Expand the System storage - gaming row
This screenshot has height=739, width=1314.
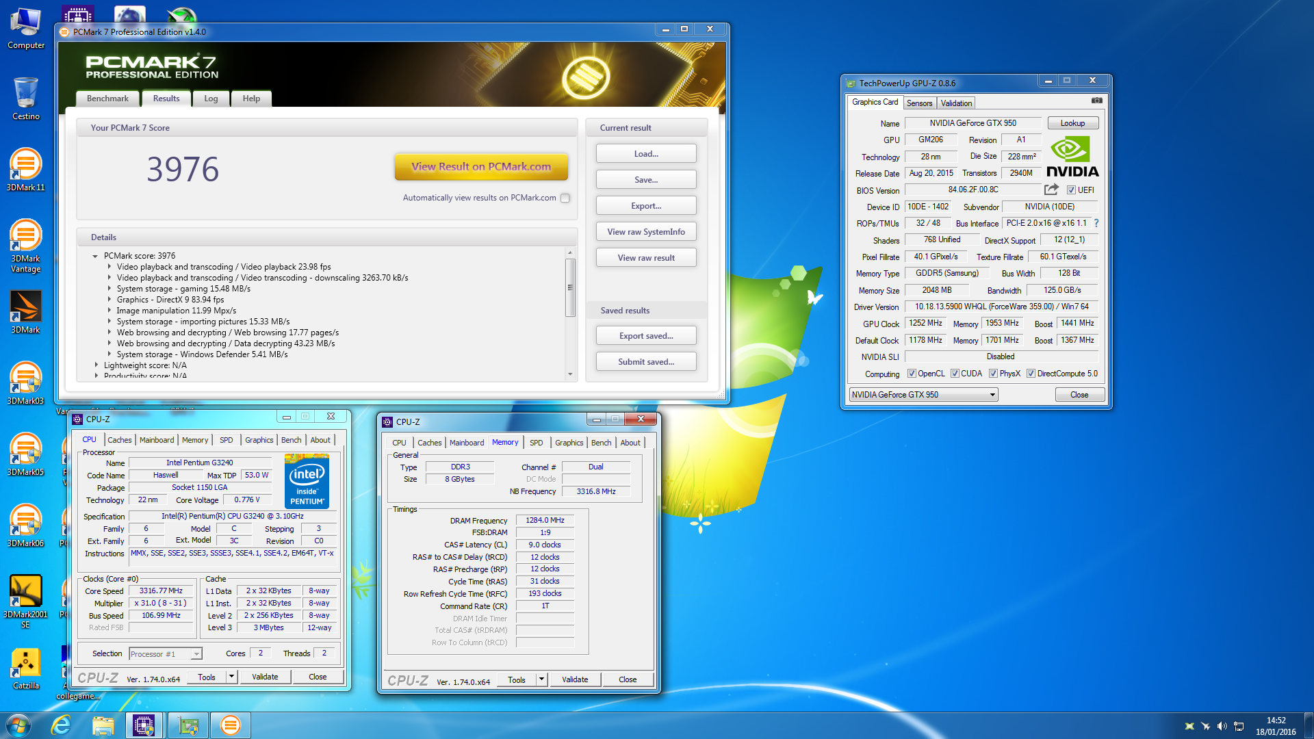point(109,289)
